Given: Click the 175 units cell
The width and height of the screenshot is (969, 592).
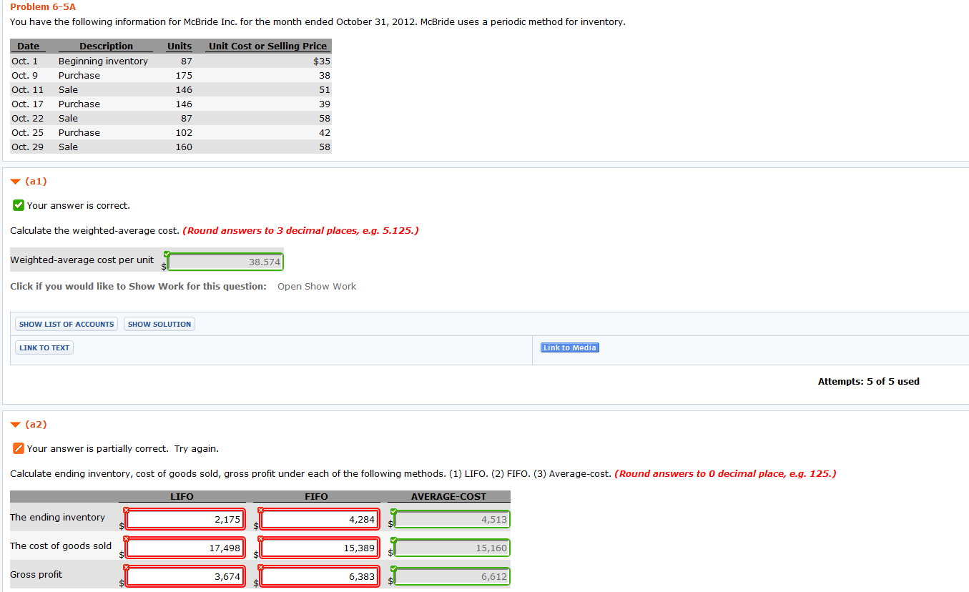Looking at the screenshot, I should click(x=184, y=76).
